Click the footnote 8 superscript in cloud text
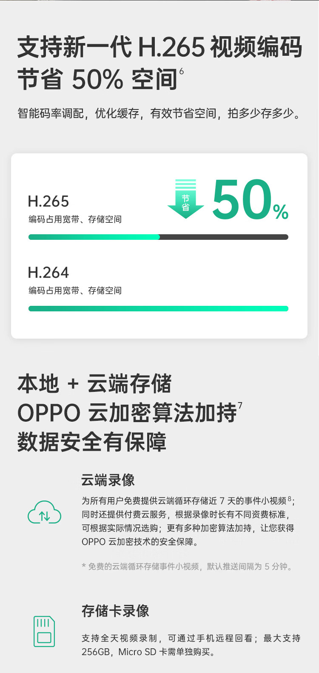 [x=290, y=498]
